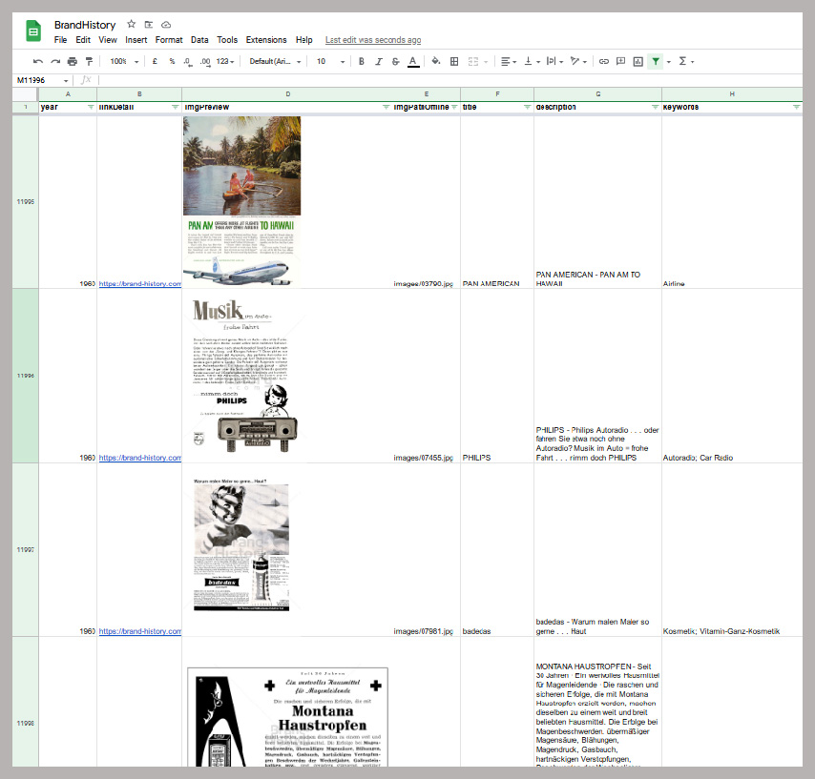Viewport: 815px width, 779px height.
Task: Open the zoom 100% dropdown
Action: (123, 61)
